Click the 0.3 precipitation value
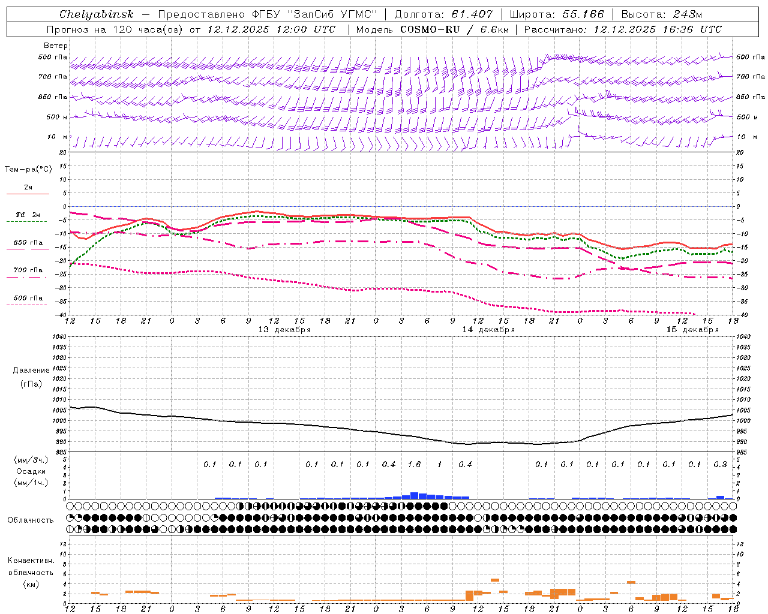This screenshot has height=614, width=768. tap(720, 464)
